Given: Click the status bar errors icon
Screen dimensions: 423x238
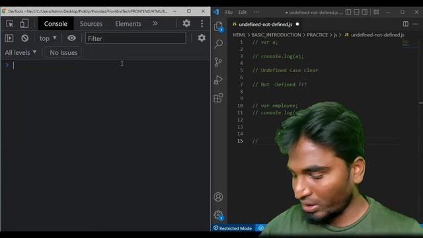Looking at the screenshot, I should [261, 228].
